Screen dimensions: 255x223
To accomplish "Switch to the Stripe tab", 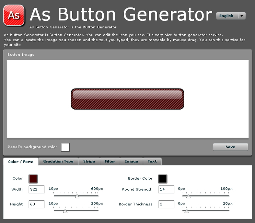I will (x=89, y=161).
